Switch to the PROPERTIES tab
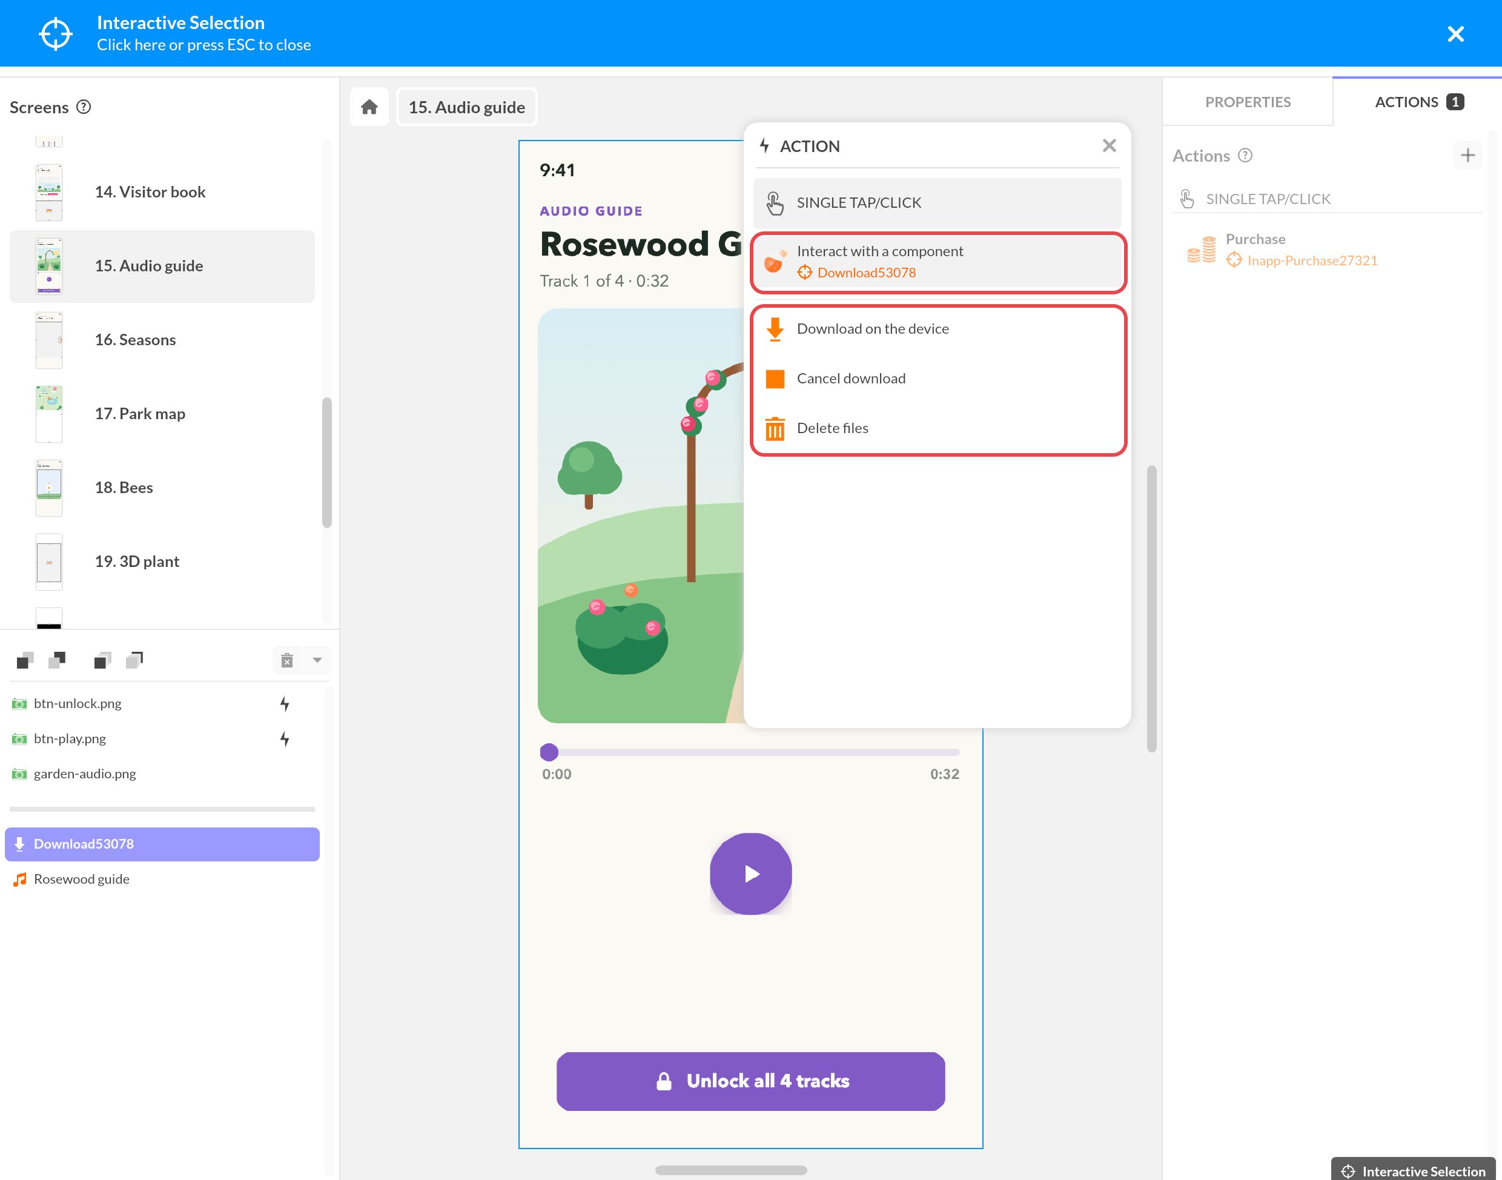This screenshot has height=1180, width=1502. 1247,102
